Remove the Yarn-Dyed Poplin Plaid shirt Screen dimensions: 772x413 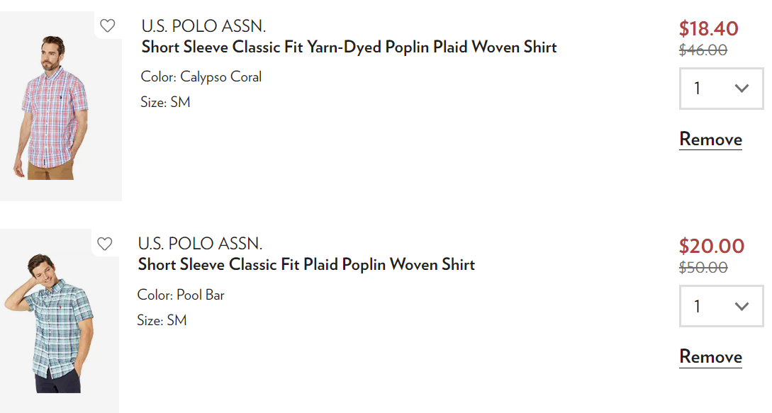[710, 139]
